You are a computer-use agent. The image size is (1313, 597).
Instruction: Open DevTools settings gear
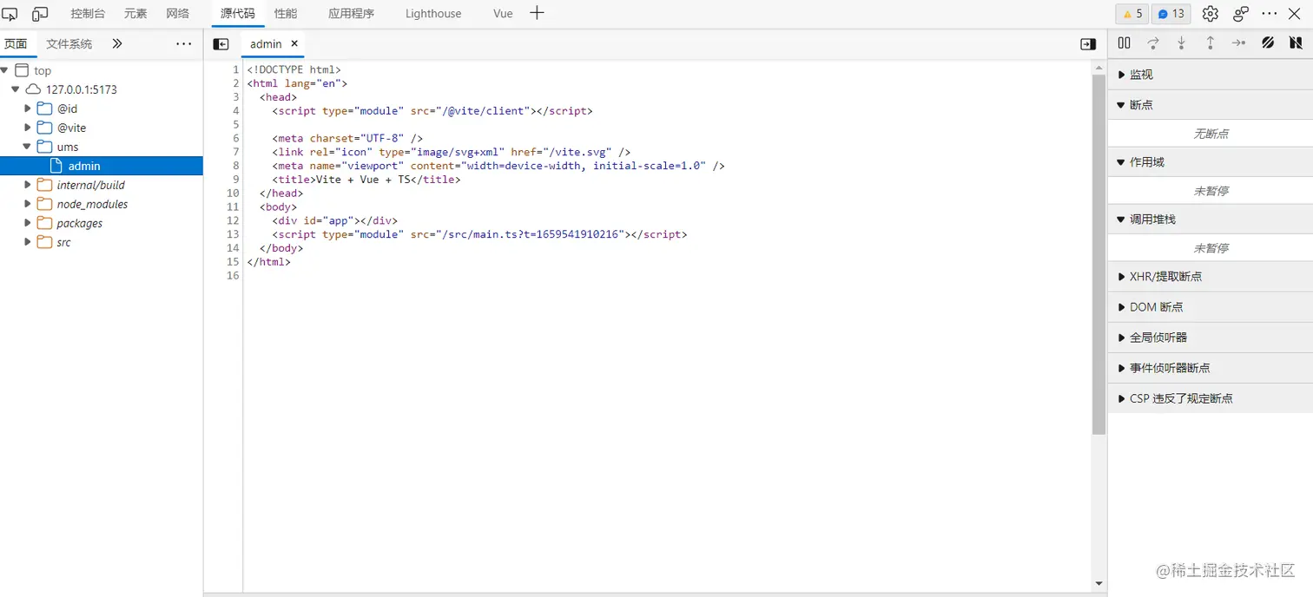point(1211,14)
